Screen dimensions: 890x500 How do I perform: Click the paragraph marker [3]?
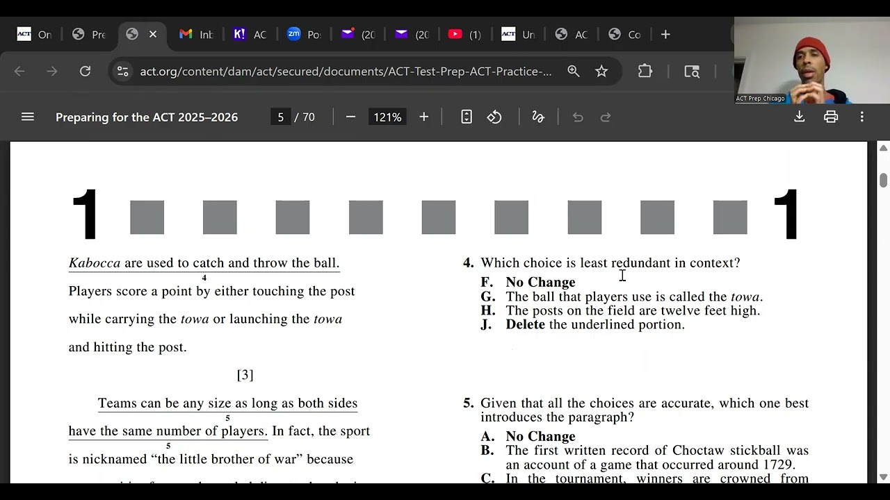coord(245,375)
